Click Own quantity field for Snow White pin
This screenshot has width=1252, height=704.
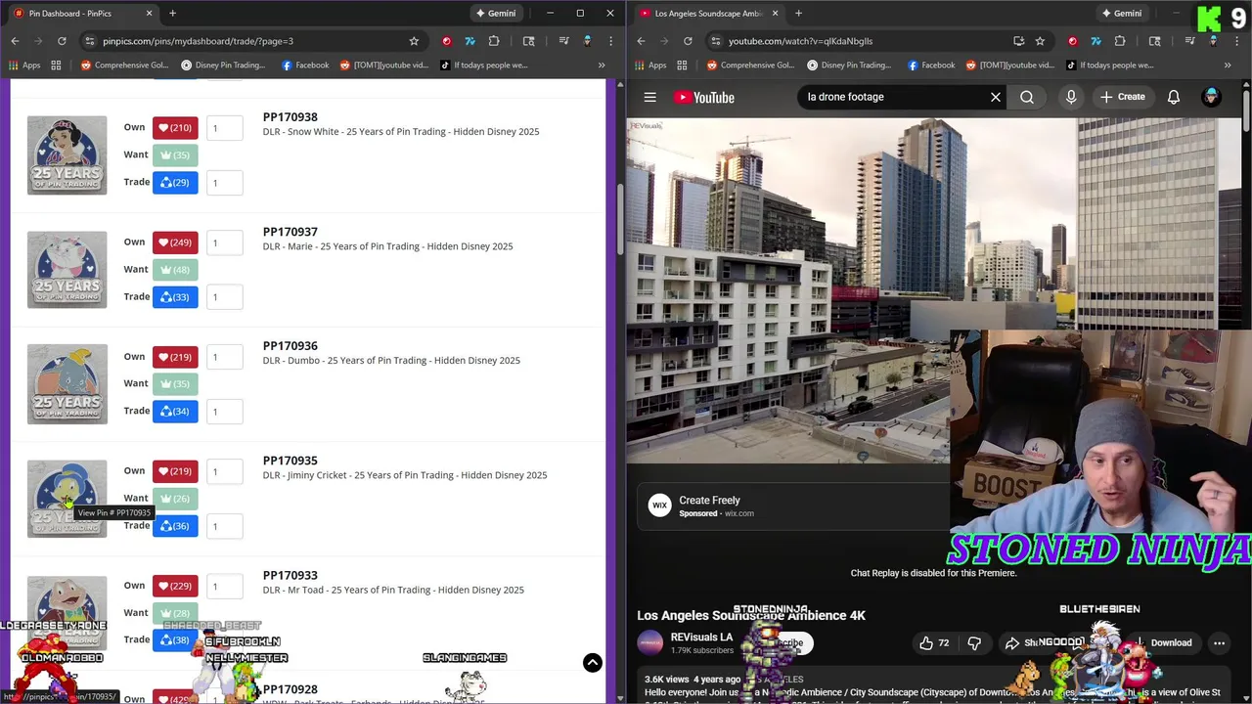[224, 127]
